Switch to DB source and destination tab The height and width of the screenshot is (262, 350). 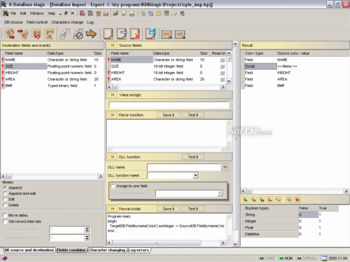pyautogui.click(x=29, y=250)
